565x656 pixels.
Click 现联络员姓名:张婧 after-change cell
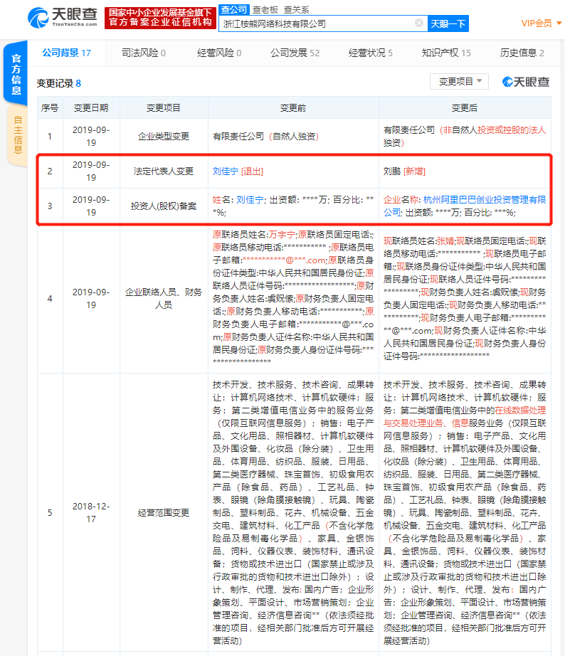pos(465,298)
